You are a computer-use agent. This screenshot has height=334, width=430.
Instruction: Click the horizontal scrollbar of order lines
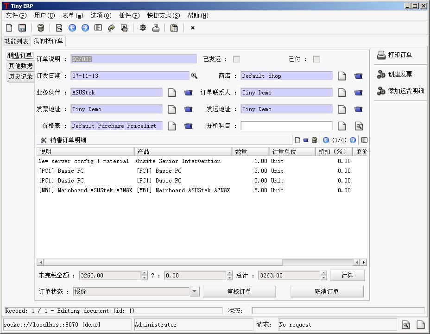(x=163, y=262)
